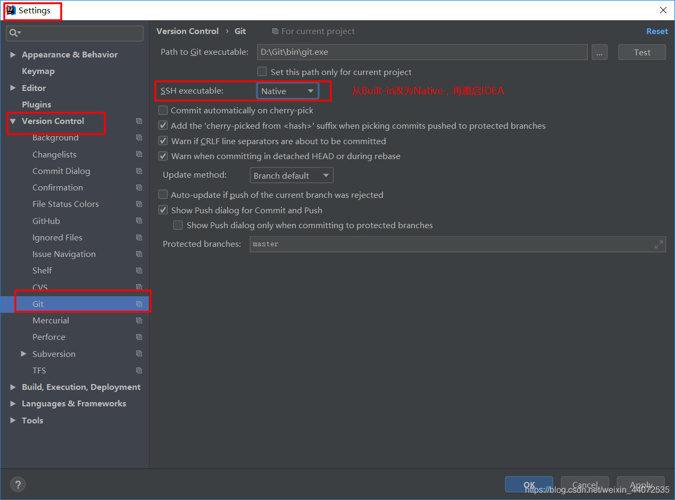
Task: Open help with the question mark icon
Action: (18, 485)
